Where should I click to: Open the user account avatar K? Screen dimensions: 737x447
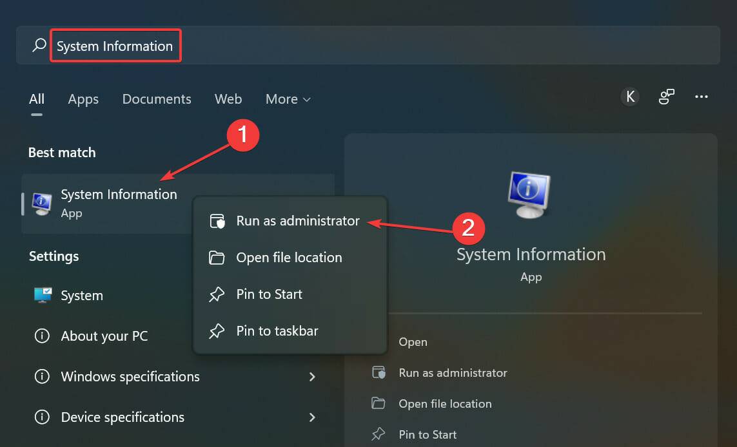click(x=630, y=96)
